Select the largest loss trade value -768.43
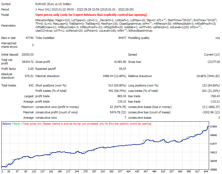 [215, 96]
